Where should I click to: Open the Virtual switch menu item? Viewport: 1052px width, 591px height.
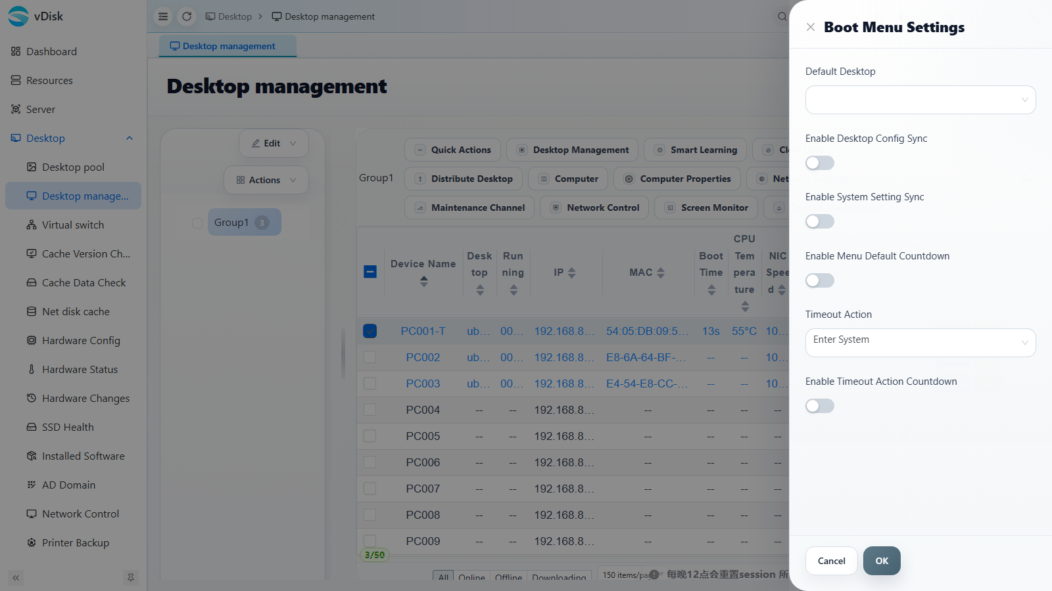pos(73,225)
